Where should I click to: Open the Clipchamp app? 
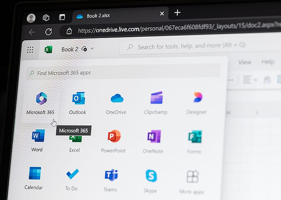(156, 103)
